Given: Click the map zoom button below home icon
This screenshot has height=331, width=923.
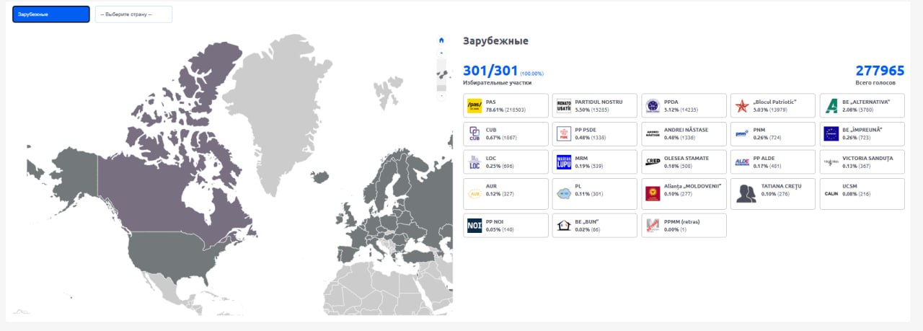Looking at the screenshot, I should coord(441,53).
